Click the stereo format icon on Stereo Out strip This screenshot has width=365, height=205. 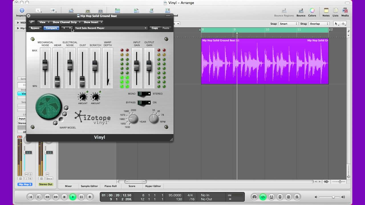(x=41, y=179)
